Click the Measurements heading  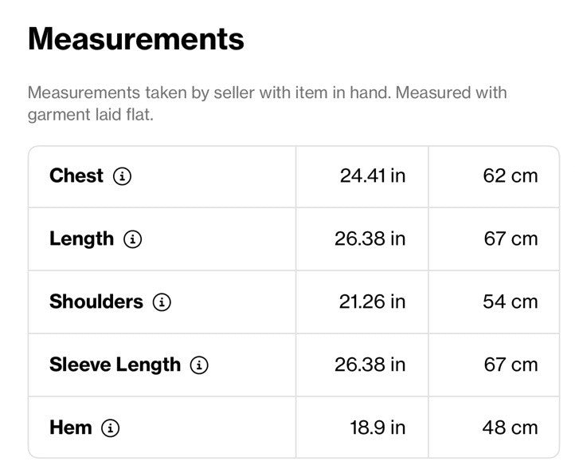136,39
